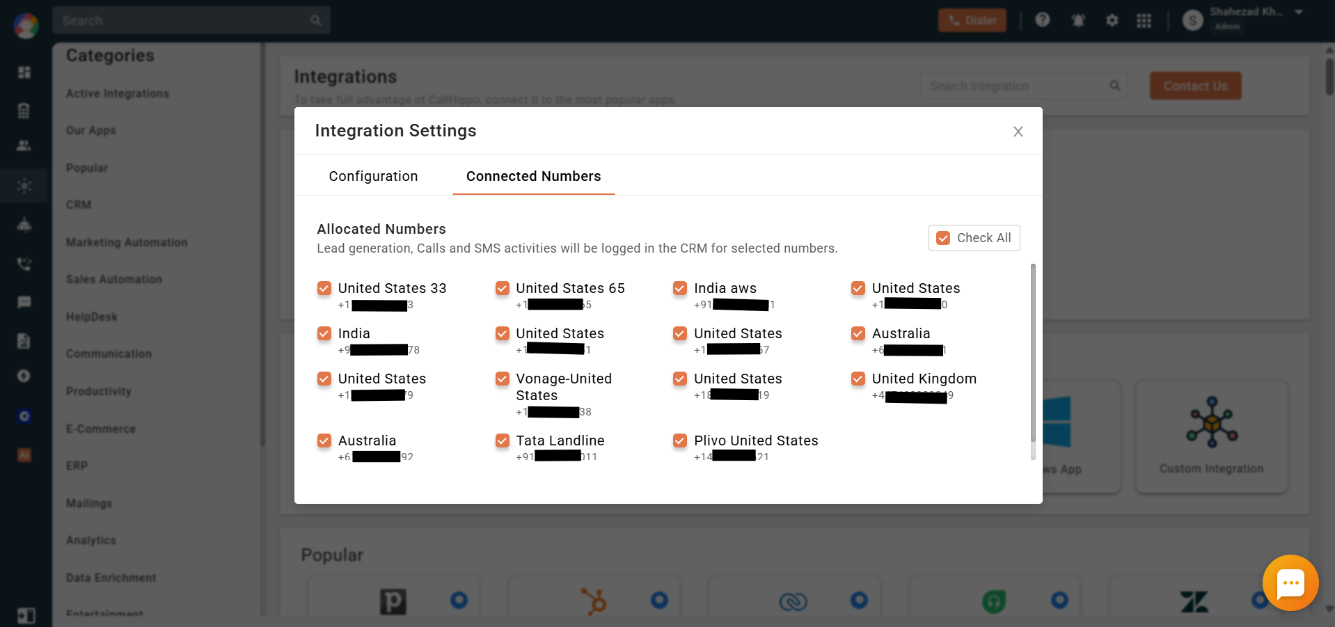The width and height of the screenshot is (1335, 627).
Task: Click the page vertical scrollbar
Action: 1329,77
